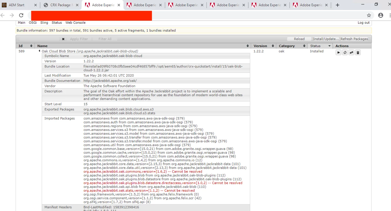Screen dimensions: 391x211
Task: Refresh package imports for Oak bundle
Action: 345,53
